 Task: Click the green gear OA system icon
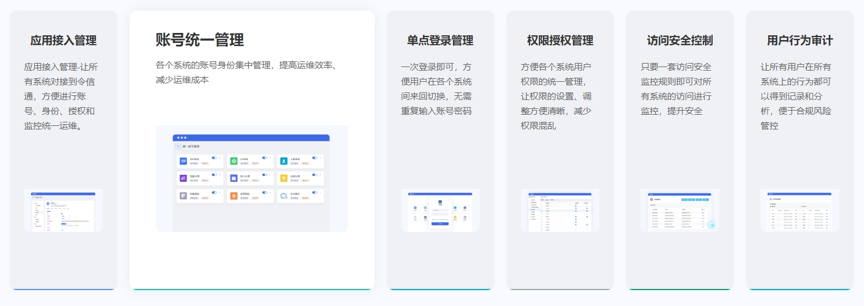233,161
